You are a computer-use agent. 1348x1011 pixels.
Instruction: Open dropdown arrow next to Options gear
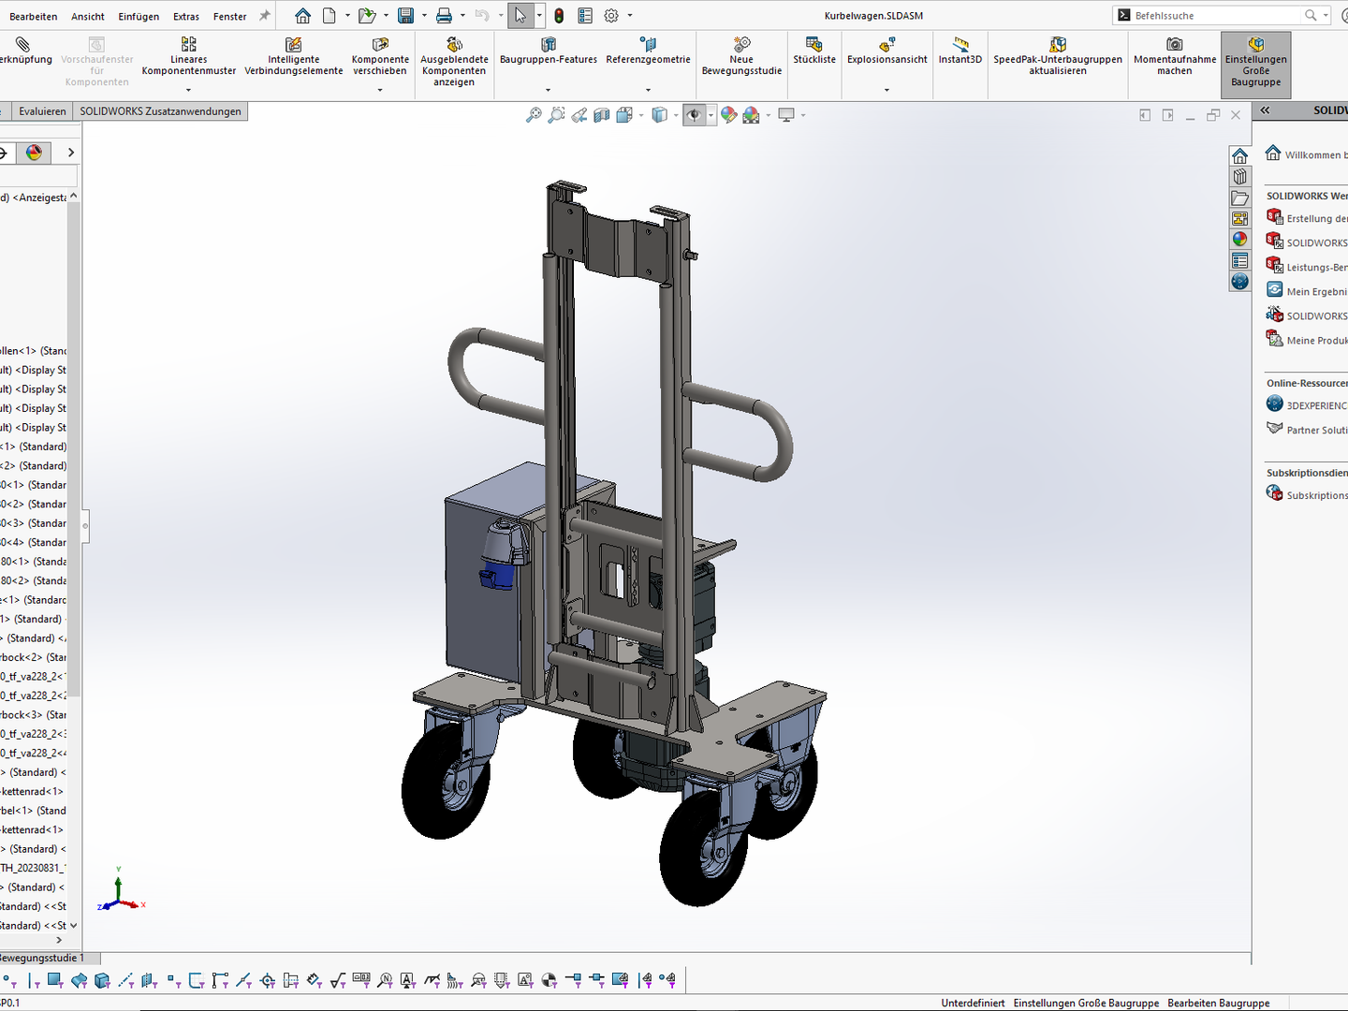629,16
